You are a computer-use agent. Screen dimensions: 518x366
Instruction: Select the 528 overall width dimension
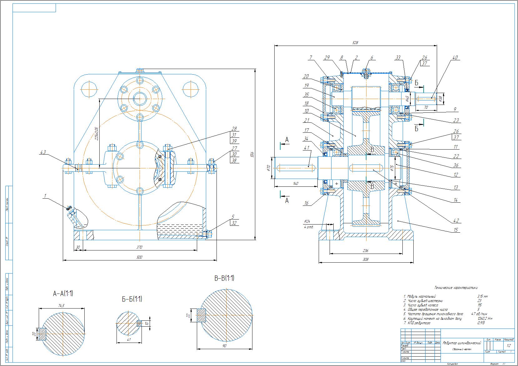pos(355,43)
